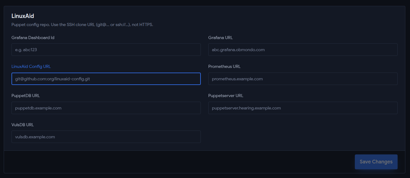Select the LinuxAid Config URL field
This screenshot has height=178, width=410.
pos(106,79)
